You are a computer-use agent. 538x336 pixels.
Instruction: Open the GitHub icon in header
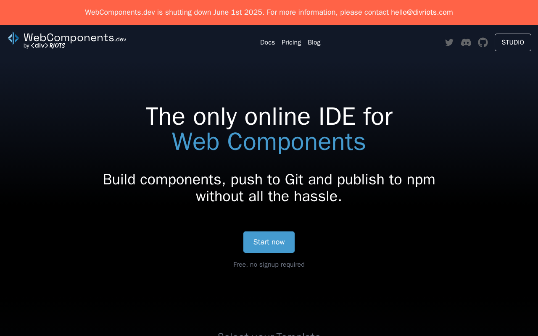click(x=483, y=42)
